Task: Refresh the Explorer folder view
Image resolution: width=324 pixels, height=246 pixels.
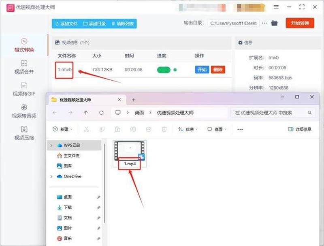Action: coord(101,113)
